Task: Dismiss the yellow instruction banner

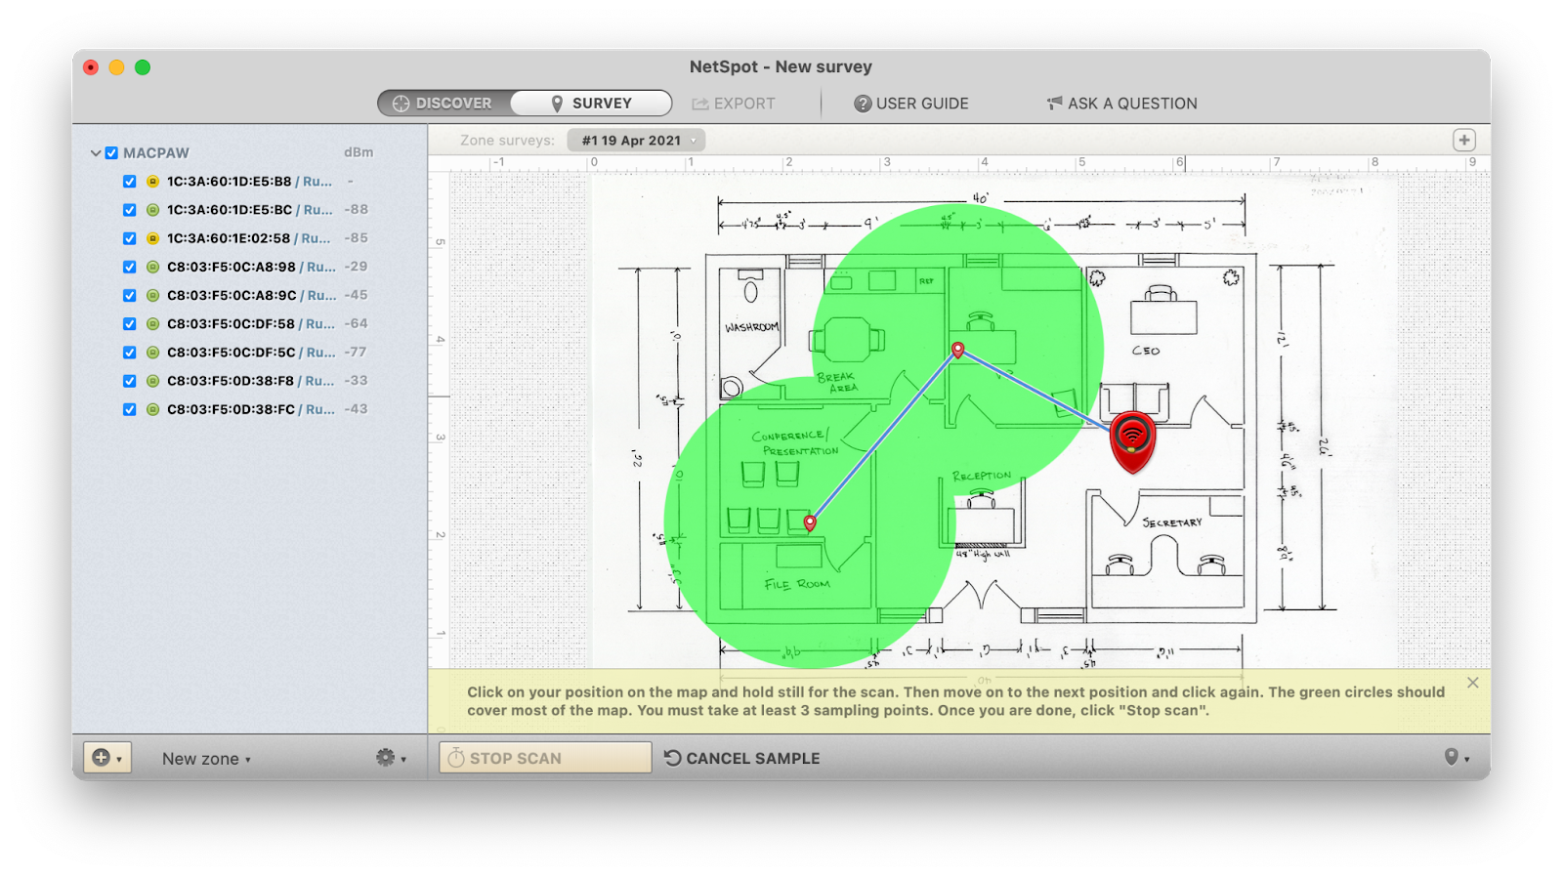Action: (1472, 683)
